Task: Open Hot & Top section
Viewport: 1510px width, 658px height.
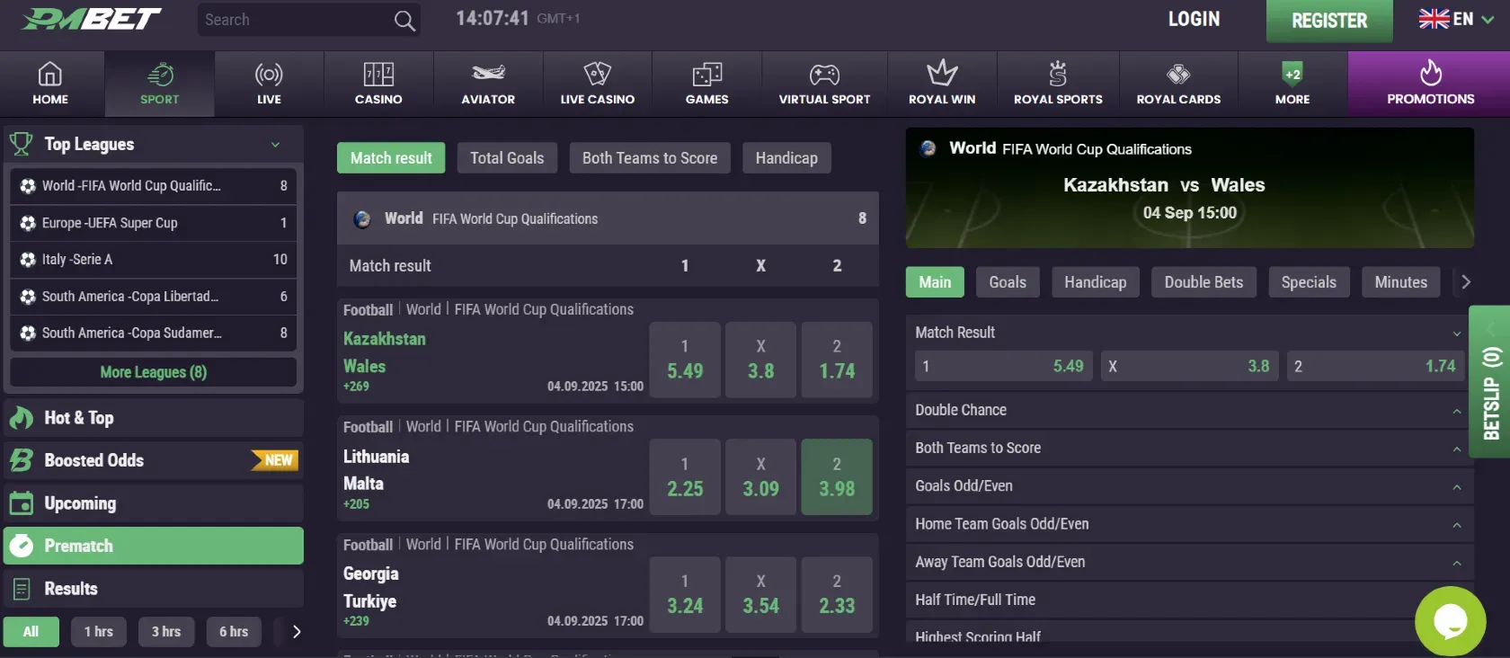Action: point(154,418)
